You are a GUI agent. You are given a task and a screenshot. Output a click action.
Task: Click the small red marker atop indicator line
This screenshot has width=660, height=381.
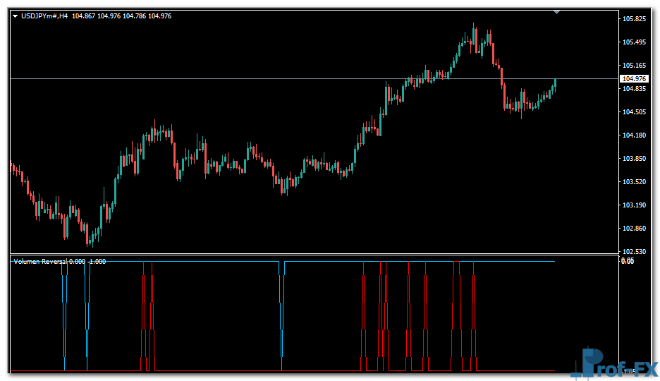(457, 261)
